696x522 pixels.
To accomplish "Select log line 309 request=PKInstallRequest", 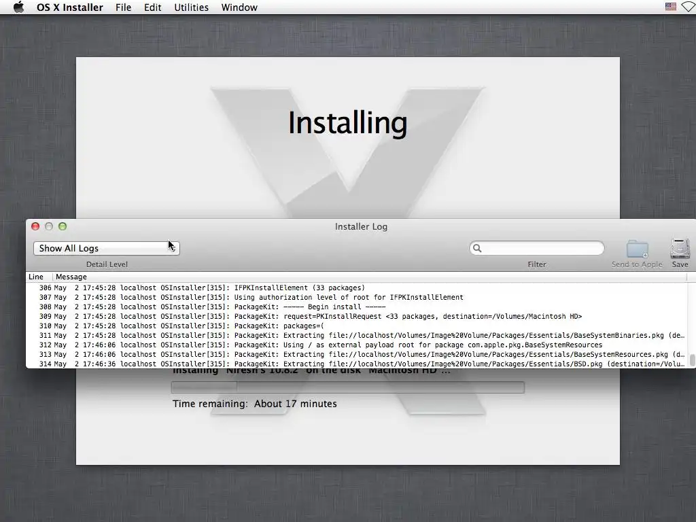I will (357, 317).
